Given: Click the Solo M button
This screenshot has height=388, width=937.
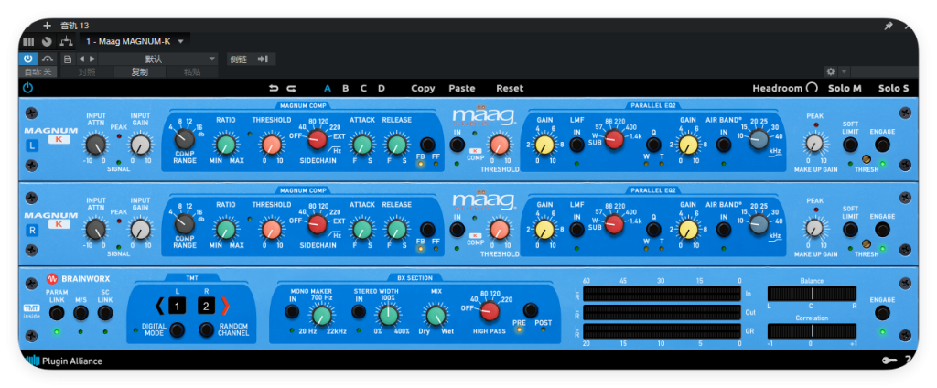Looking at the screenshot, I should pos(845,89).
